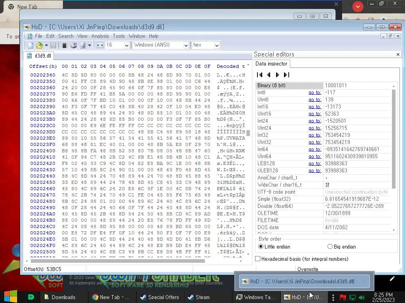Viewport: 405px width, 303px height.
Task: Open the Search menu
Action: [x=66, y=36]
